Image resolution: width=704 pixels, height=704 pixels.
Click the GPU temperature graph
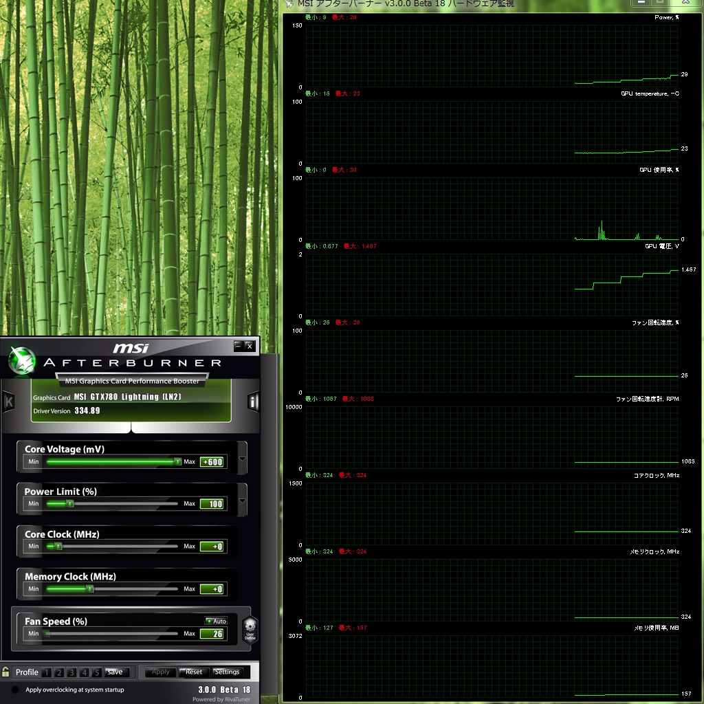[492, 133]
